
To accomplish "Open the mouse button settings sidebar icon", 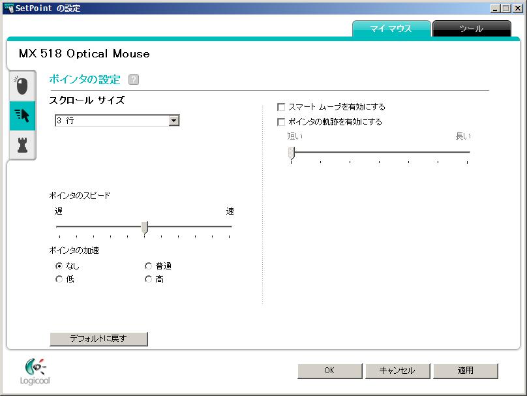I will (22, 85).
